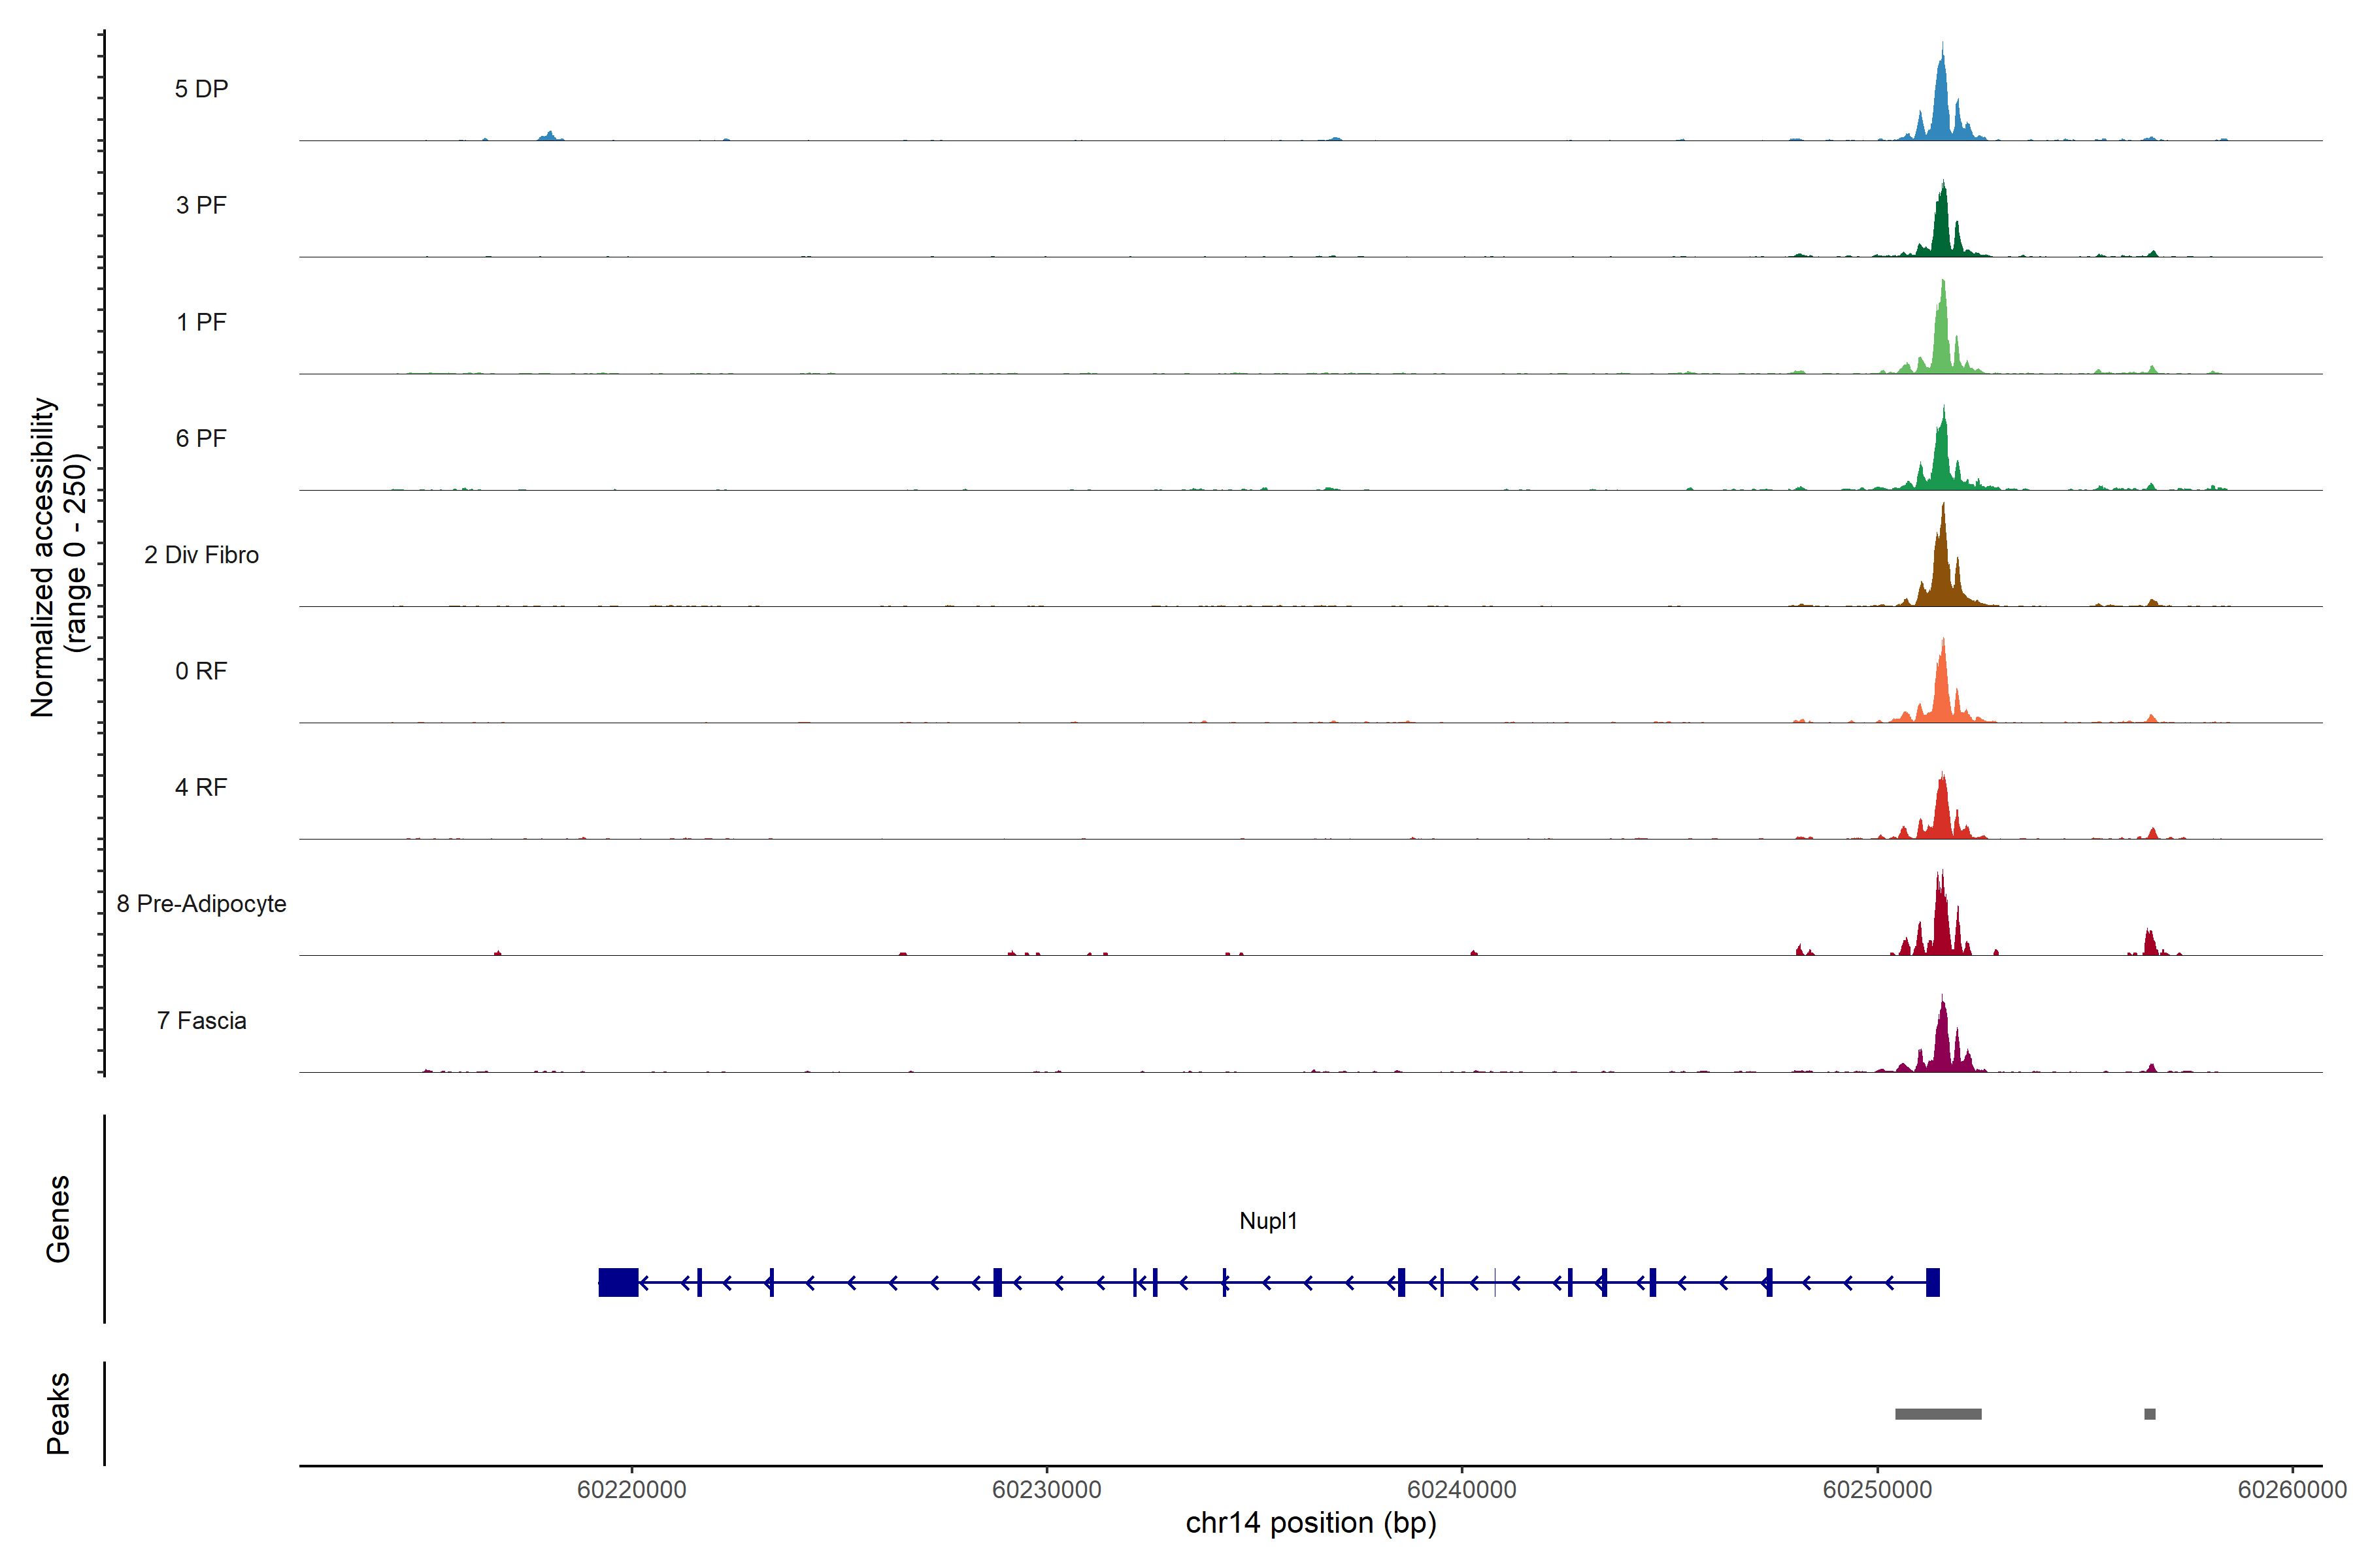Click the Nupl1 rightmost exon block
This screenshot has height=1568, width=2353.
pyautogui.click(x=1933, y=1282)
